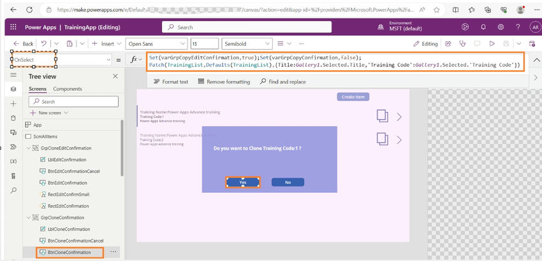Screen dimensions: 542x261
Task: Click the Create item button on the canvas
Action: pyautogui.click(x=353, y=97)
